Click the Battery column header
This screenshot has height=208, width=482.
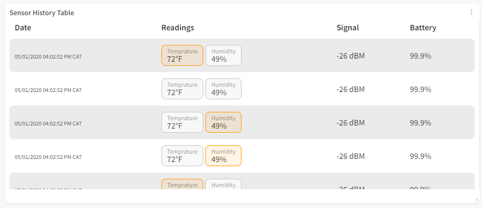pos(423,28)
